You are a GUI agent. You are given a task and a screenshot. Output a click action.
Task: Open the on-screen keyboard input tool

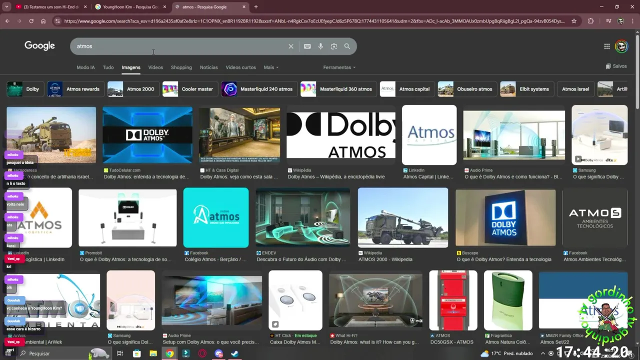point(307,46)
